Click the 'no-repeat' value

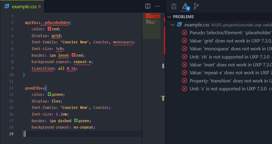click(x=83, y=127)
